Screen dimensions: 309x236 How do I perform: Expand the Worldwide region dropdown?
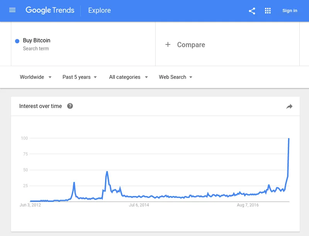(36, 77)
